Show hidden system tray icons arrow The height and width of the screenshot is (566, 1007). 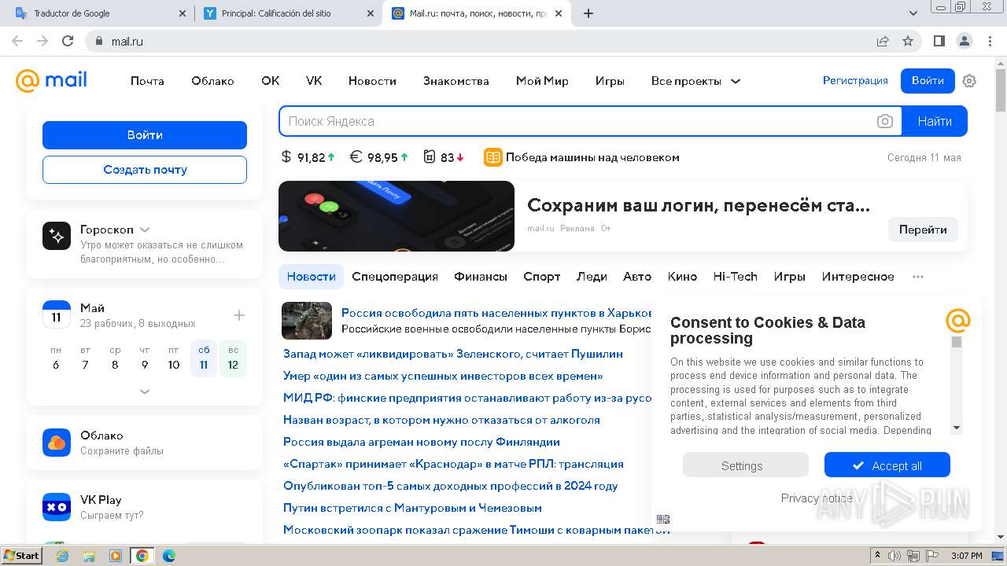(x=876, y=556)
